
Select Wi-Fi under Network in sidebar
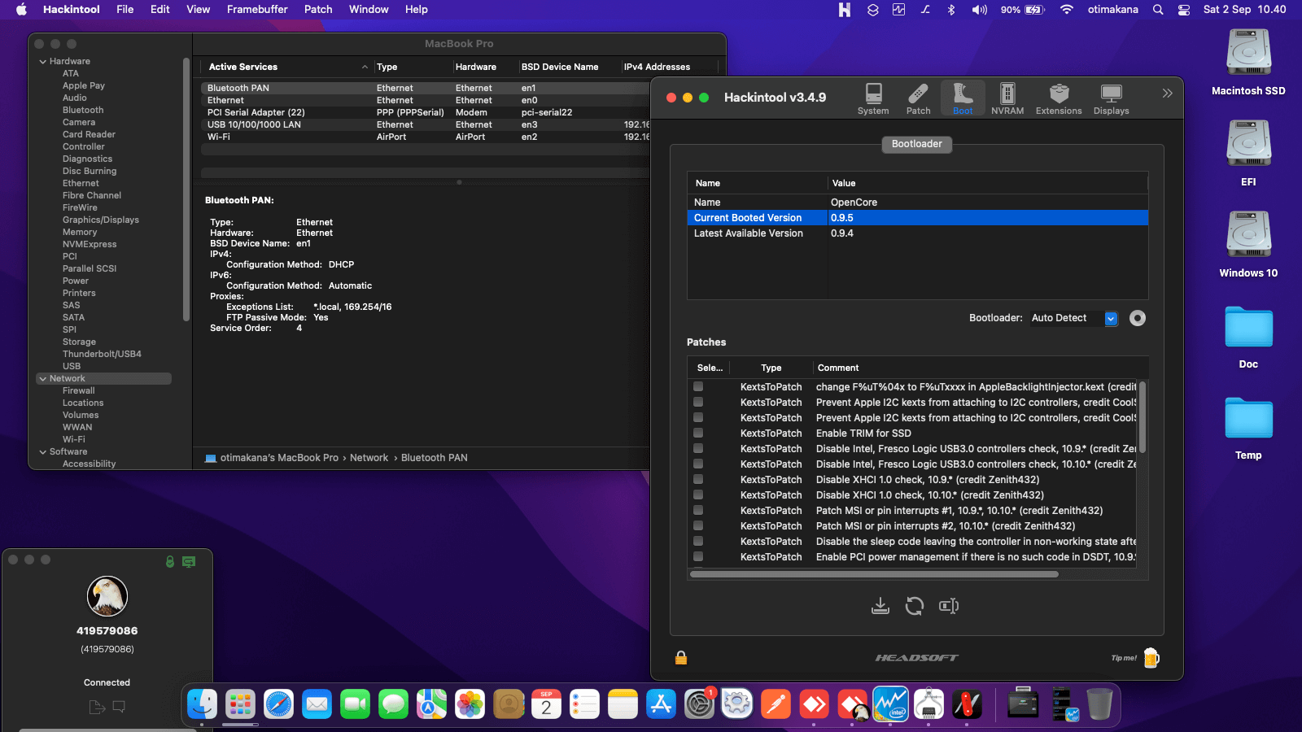pyautogui.click(x=74, y=440)
